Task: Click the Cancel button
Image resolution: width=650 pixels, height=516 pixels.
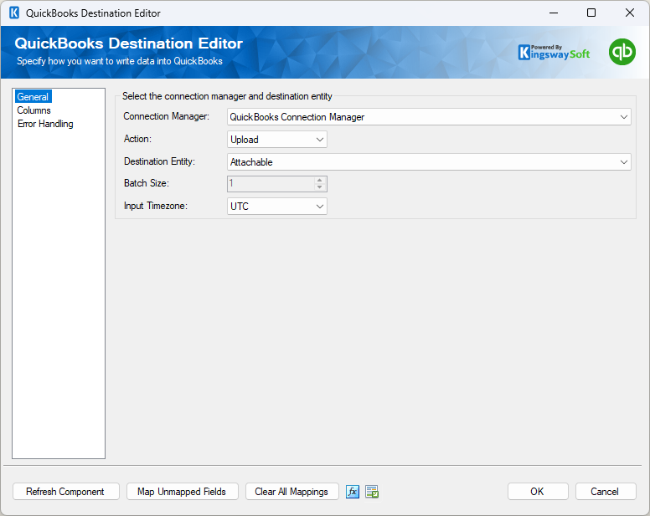Action: click(x=606, y=492)
